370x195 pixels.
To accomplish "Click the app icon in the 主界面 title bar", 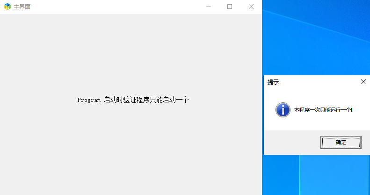I will coord(7,7).
